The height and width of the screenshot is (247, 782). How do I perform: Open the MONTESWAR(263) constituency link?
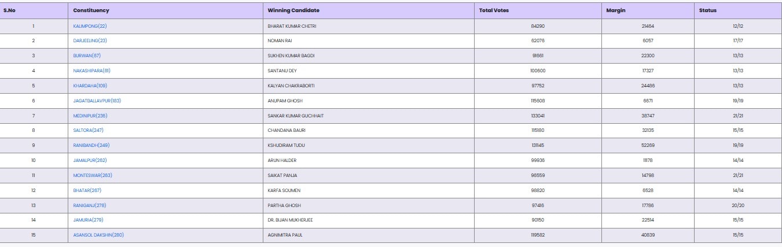pos(93,175)
